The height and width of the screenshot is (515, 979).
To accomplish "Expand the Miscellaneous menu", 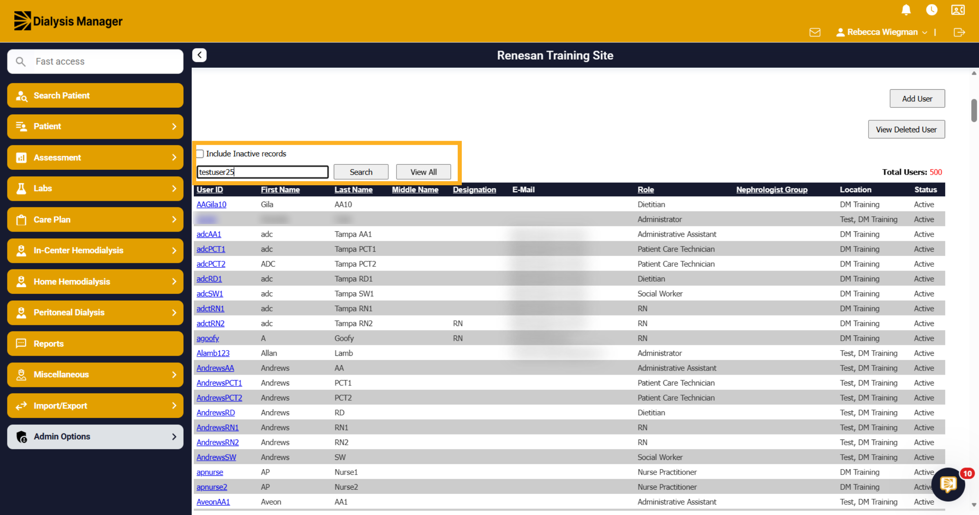I will pos(95,375).
